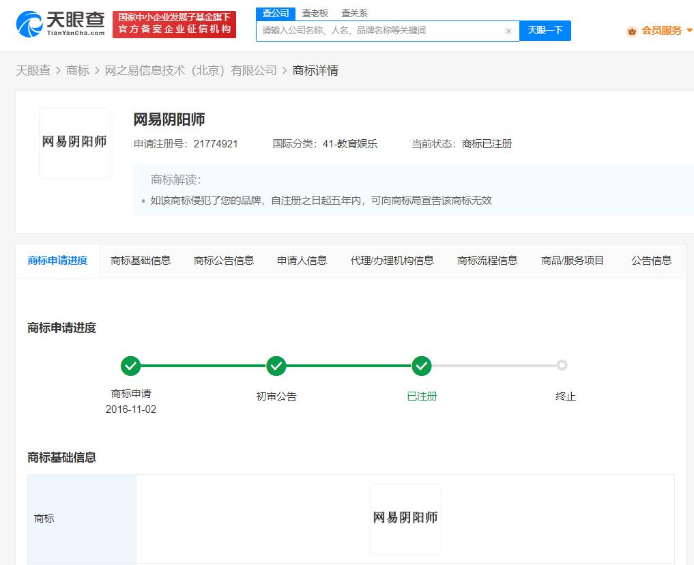Switch to the 商品/服务项目 tab
The height and width of the screenshot is (565, 694).
tap(573, 261)
